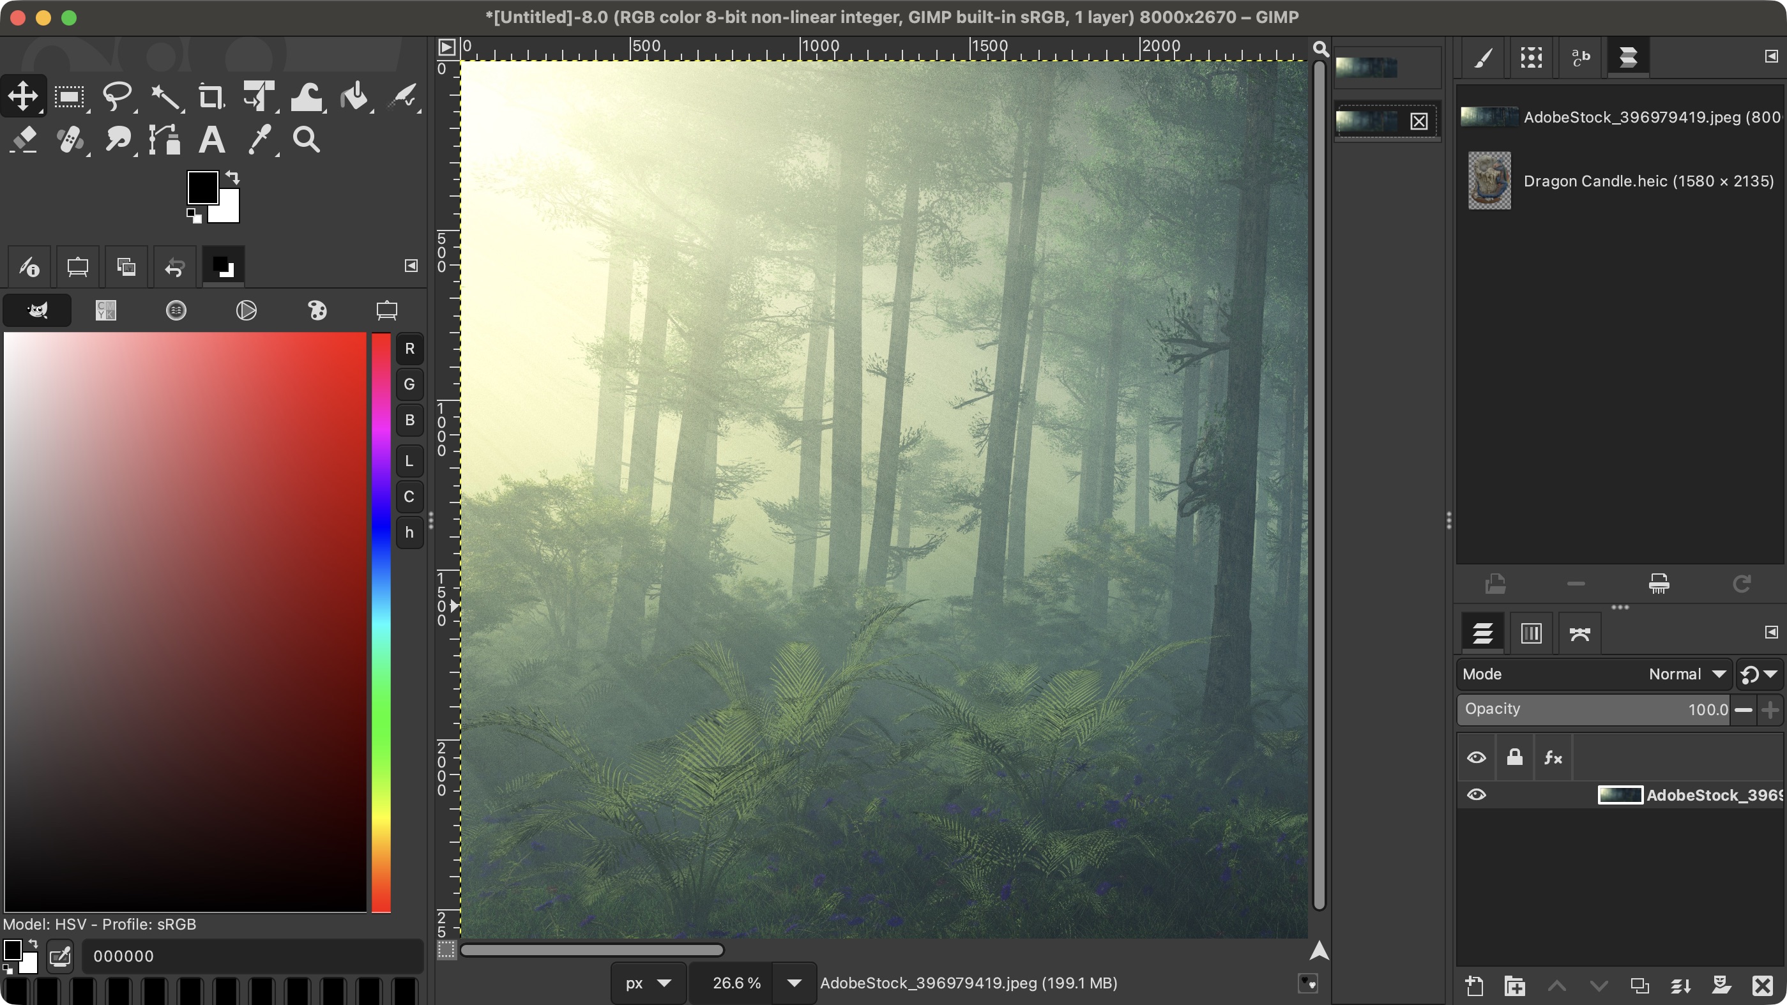
Task: Select the Paths tool
Action: pos(165,139)
